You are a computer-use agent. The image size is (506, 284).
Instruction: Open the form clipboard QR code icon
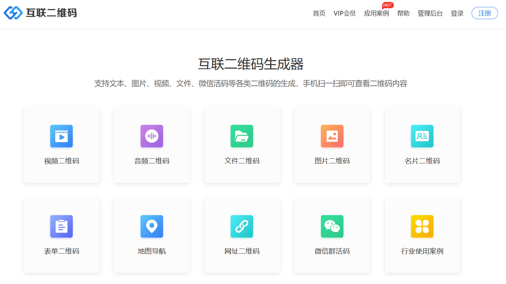[x=62, y=226]
